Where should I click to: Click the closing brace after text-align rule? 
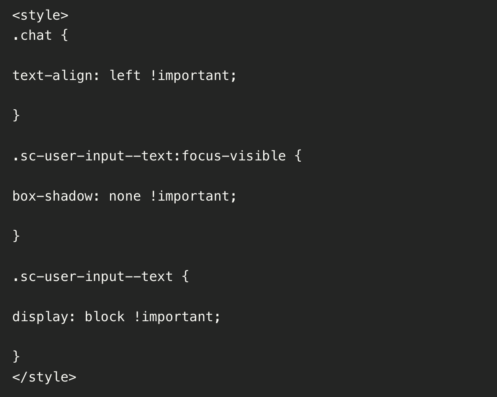pos(16,115)
